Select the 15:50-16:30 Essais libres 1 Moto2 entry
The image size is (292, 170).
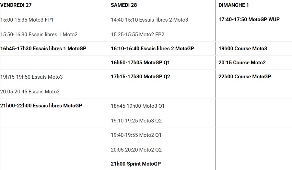click(x=39, y=34)
